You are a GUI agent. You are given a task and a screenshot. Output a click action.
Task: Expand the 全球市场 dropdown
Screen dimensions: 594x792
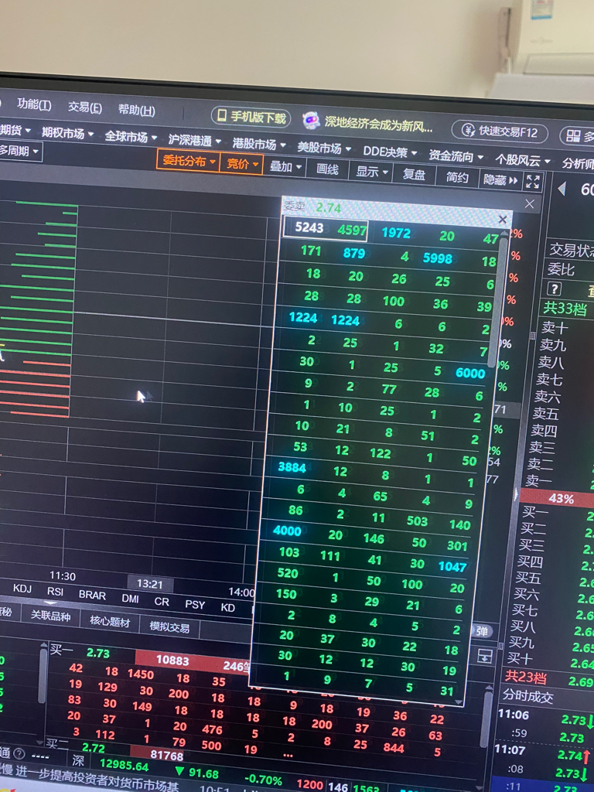coord(131,136)
